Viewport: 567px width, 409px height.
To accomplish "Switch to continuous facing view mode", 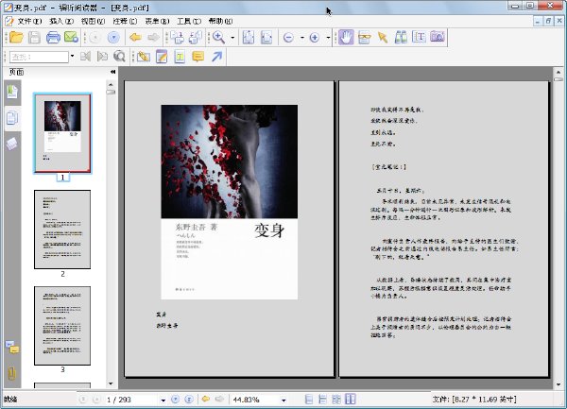I will (x=336, y=400).
